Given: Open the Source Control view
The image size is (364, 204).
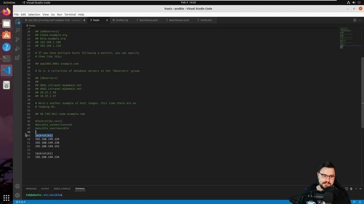Looking at the screenshot, I should pos(18,39).
